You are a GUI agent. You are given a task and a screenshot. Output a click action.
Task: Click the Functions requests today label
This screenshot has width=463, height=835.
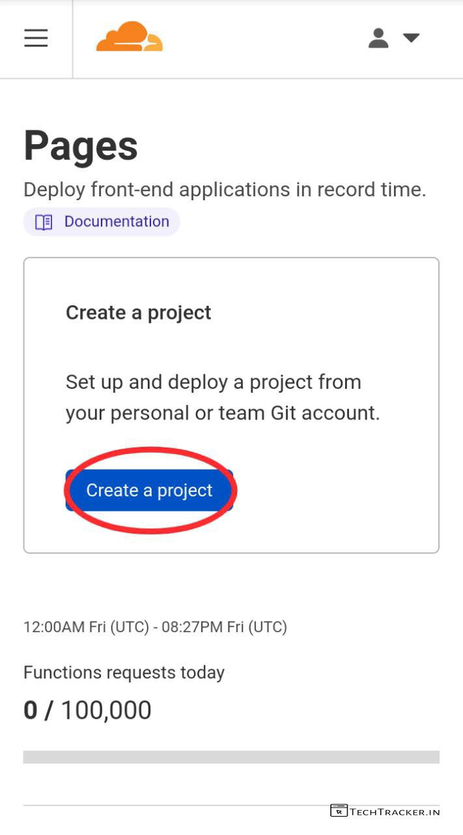124,673
